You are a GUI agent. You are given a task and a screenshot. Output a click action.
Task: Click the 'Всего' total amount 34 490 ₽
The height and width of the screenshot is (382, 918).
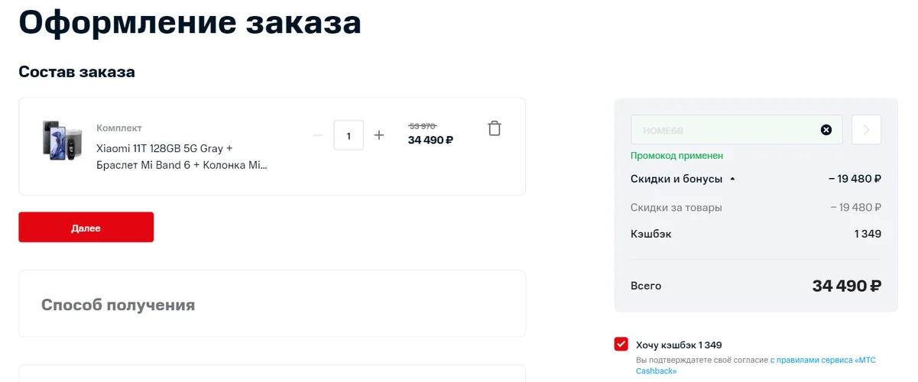pos(847,286)
